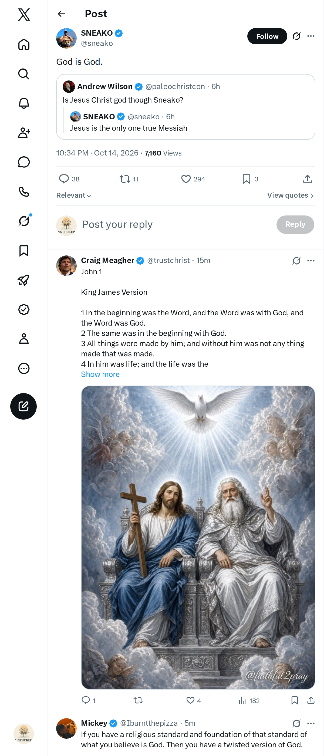Click the Post your reply field
Image resolution: width=324 pixels, height=756 pixels.
point(176,225)
